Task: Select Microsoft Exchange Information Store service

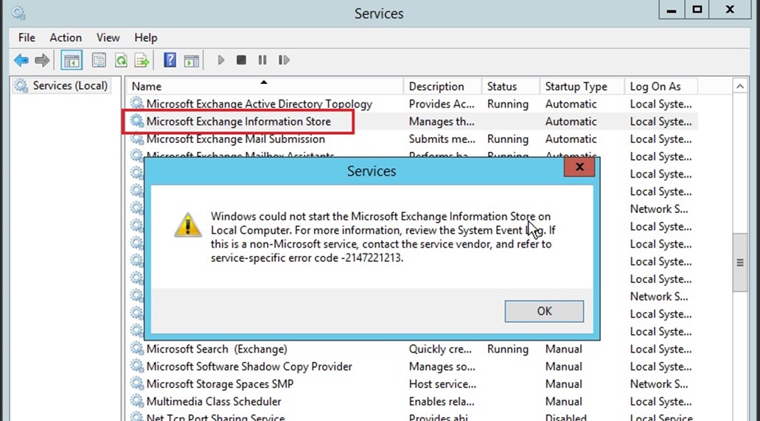Action: (239, 121)
